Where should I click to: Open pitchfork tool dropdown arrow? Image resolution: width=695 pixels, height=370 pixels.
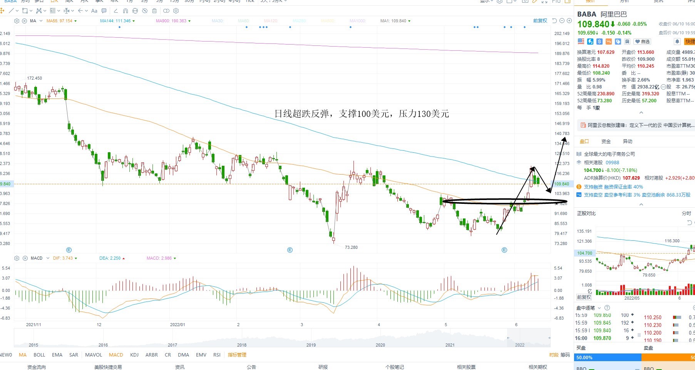pos(45,11)
